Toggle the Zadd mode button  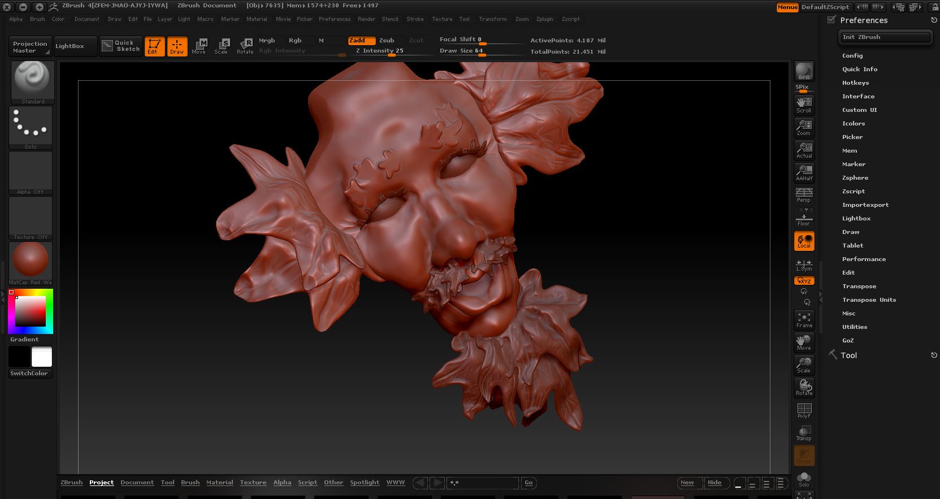click(361, 40)
